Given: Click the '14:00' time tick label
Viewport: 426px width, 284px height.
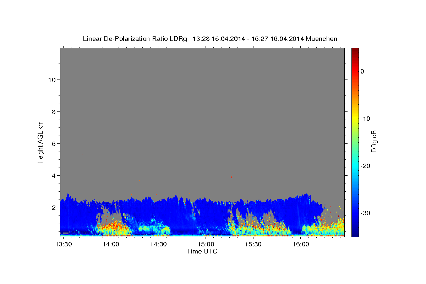Looking at the screenshot, I should pyautogui.click(x=111, y=244).
